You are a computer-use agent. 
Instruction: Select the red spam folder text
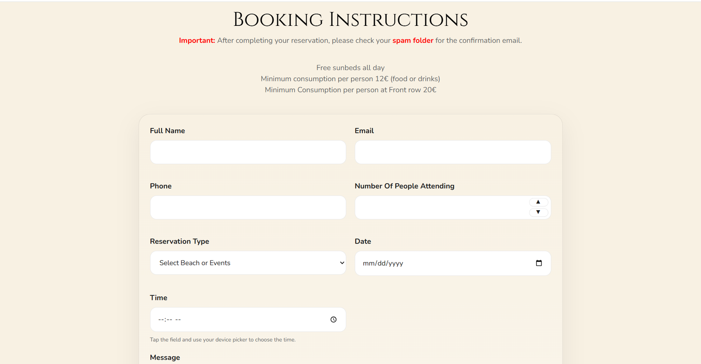tap(413, 40)
